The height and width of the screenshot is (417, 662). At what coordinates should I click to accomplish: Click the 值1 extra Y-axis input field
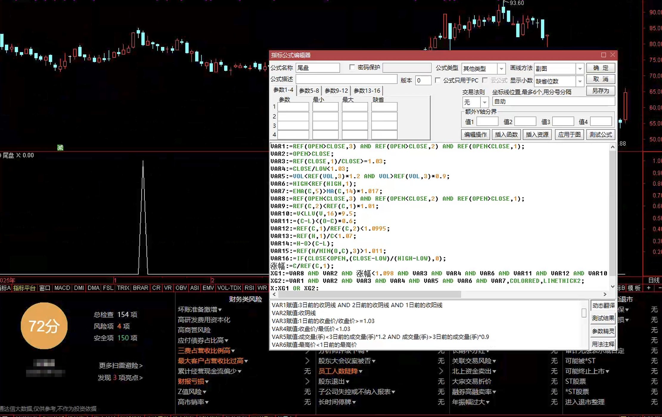[x=487, y=122]
